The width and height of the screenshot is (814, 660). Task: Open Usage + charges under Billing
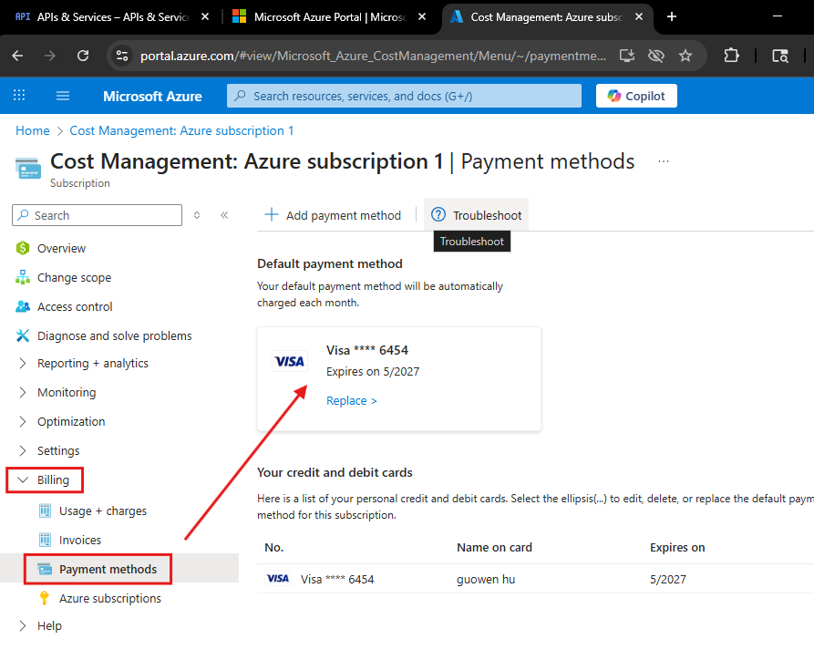(103, 511)
